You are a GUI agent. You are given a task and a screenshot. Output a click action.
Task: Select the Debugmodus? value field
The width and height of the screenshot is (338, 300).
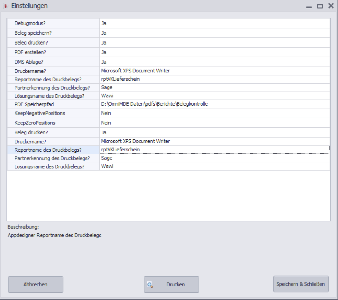click(215, 23)
